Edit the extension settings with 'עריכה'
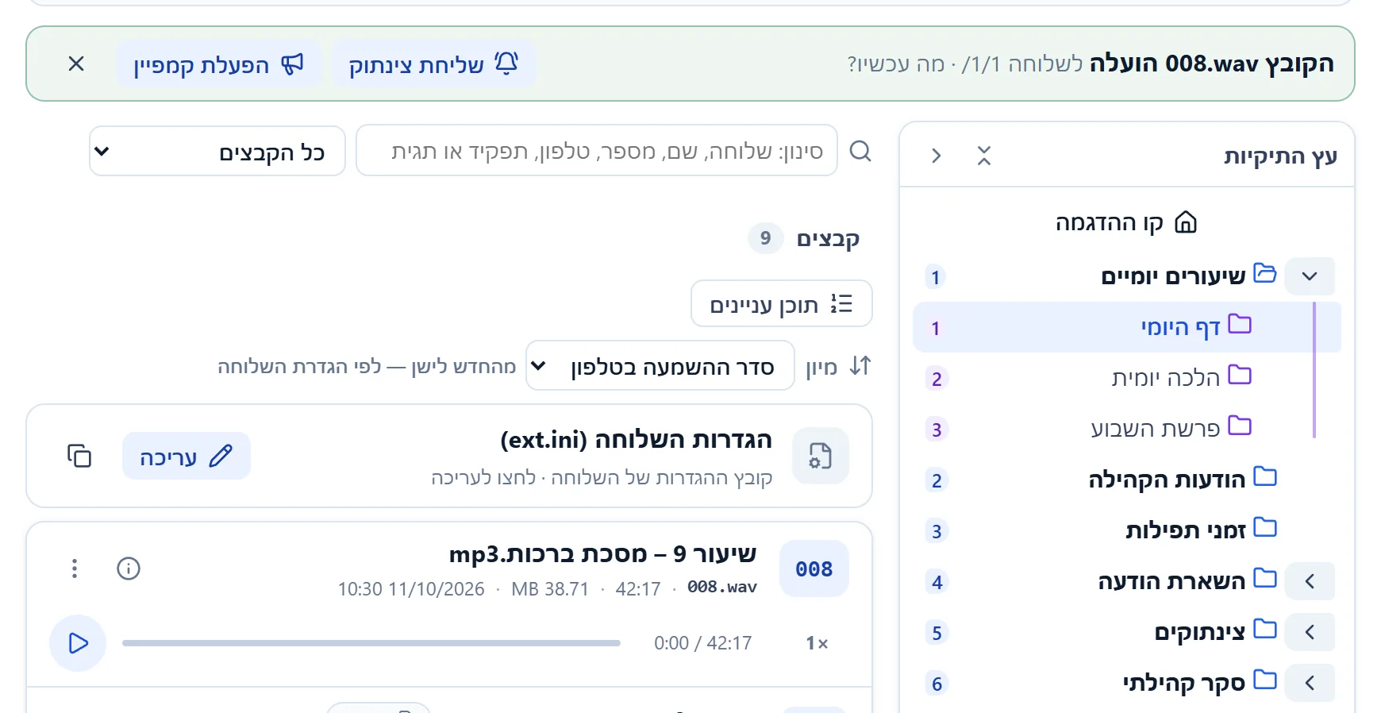1381x713 pixels. pyautogui.click(x=187, y=456)
